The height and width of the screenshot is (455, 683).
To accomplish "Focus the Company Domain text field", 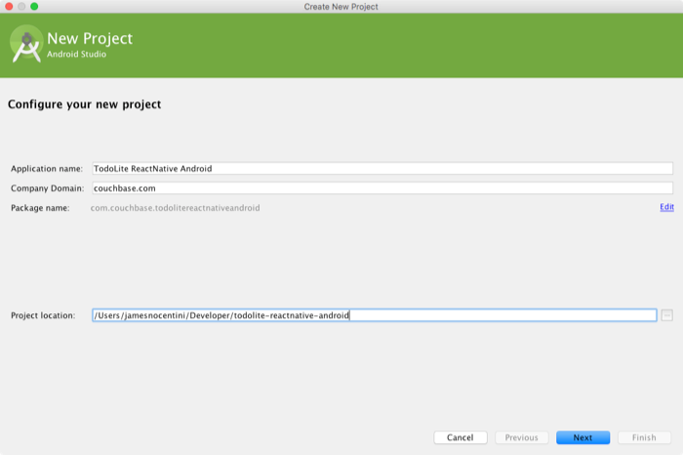I will point(382,188).
